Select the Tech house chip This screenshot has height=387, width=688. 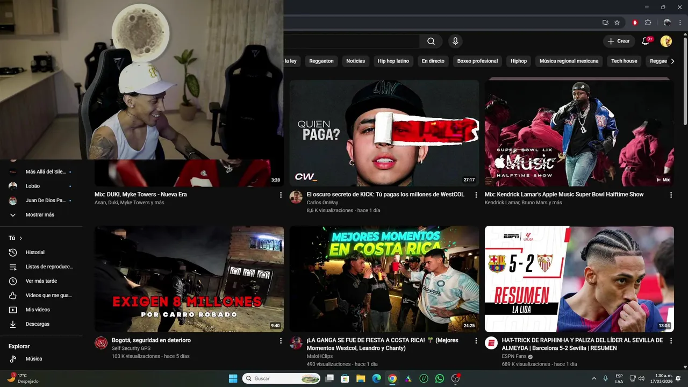point(624,61)
